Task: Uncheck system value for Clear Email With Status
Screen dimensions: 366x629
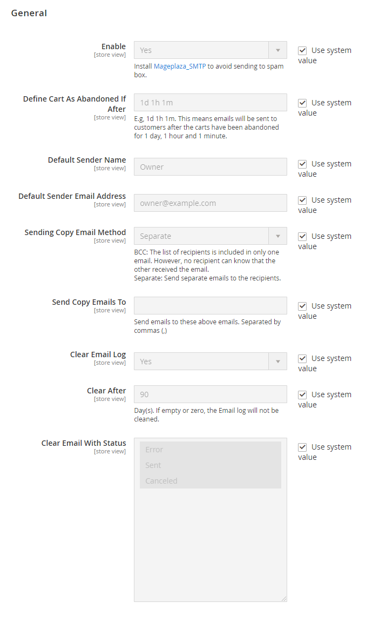Action: [x=302, y=447]
